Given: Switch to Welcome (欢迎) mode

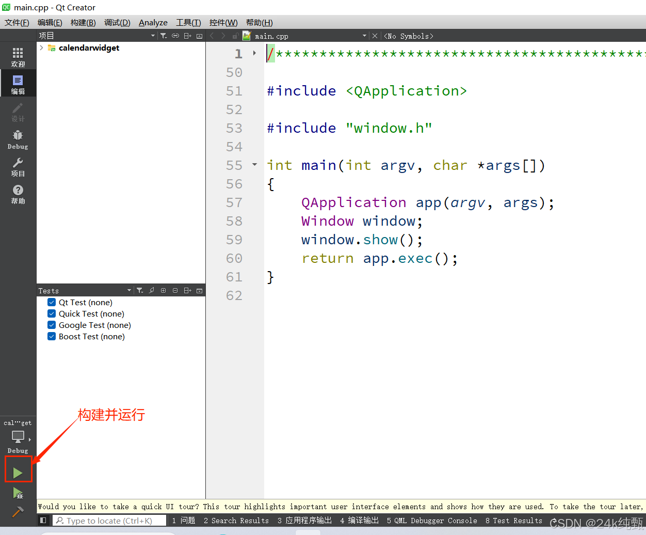Looking at the screenshot, I should tap(18, 57).
